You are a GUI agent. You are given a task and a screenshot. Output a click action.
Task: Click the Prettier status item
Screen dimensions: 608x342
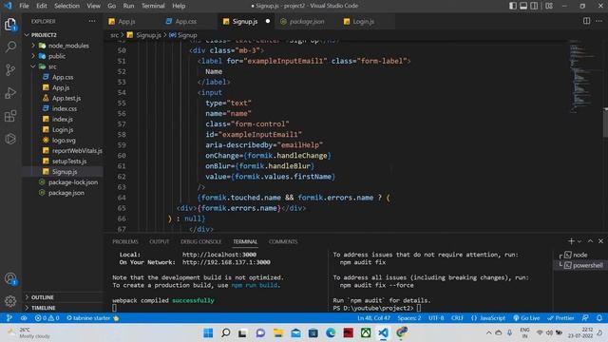tap(560, 318)
